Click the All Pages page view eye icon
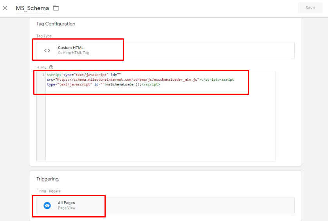Image resolution: width=328 pixels, height=221 pixels. (47, 205)
